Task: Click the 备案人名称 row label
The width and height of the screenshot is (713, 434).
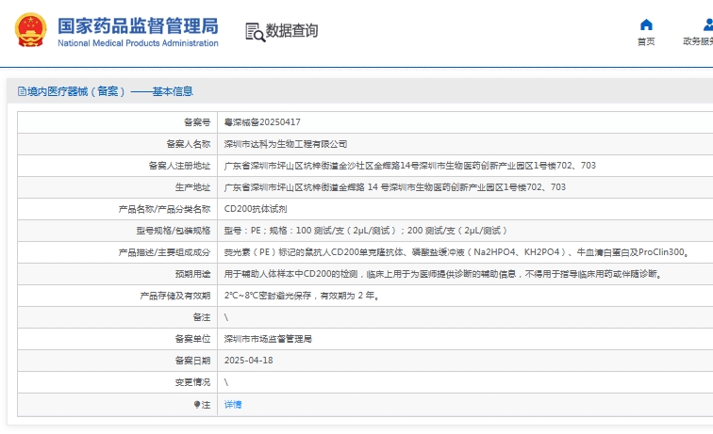Action: (189, 144)
